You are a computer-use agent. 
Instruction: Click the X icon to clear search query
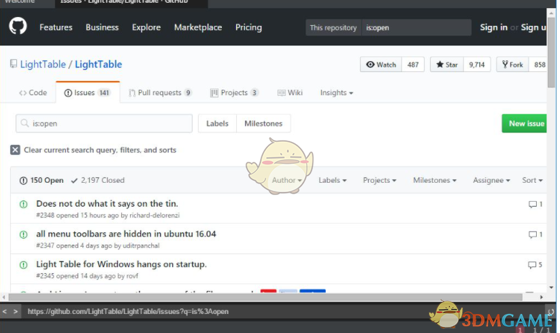tap(15, 150)
